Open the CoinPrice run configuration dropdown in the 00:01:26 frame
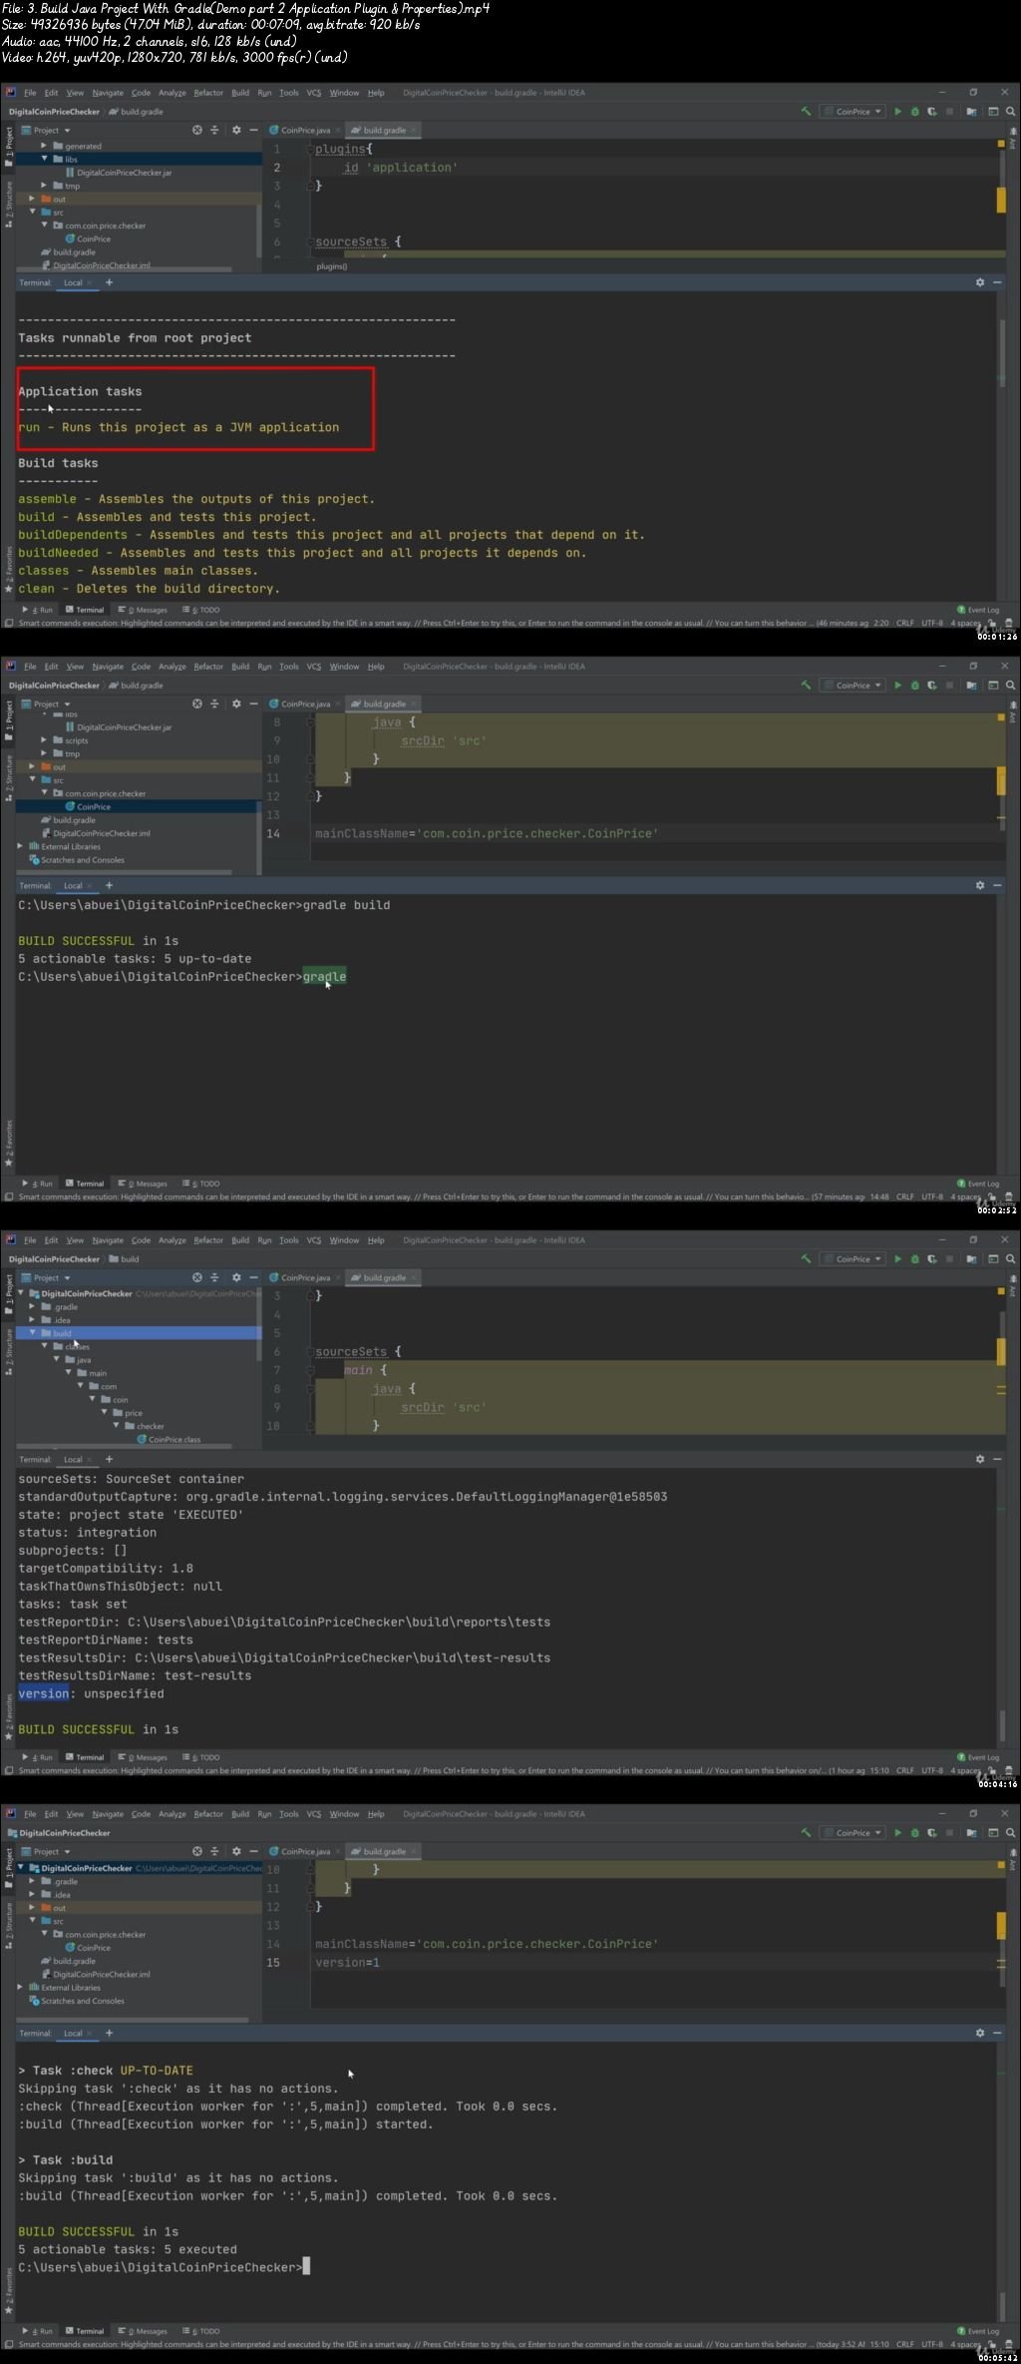 [x=852, y=112]
